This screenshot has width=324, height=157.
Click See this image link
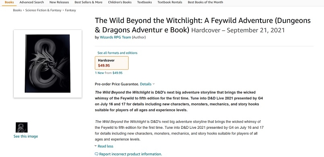coord(25,136)
